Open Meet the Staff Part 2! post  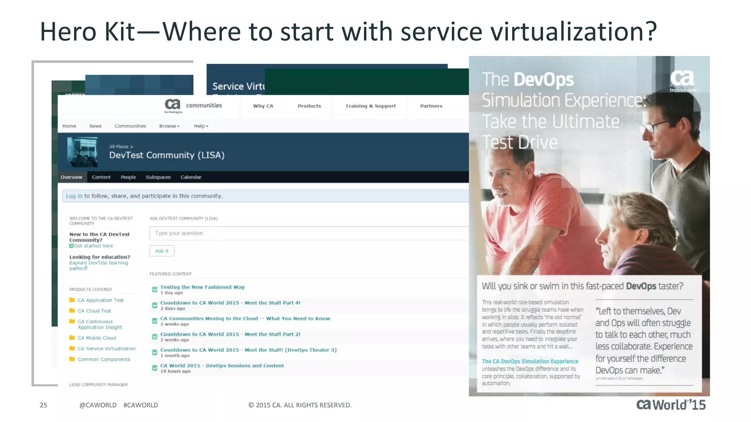tap(230, 334)
